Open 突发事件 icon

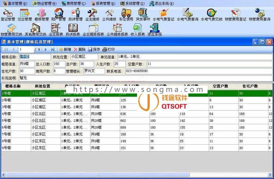143,15
